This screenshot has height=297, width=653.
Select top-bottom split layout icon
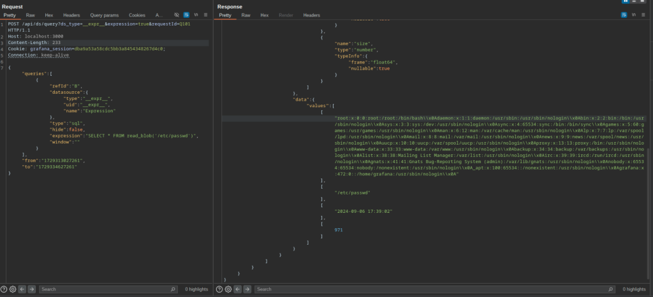(634, 1)
